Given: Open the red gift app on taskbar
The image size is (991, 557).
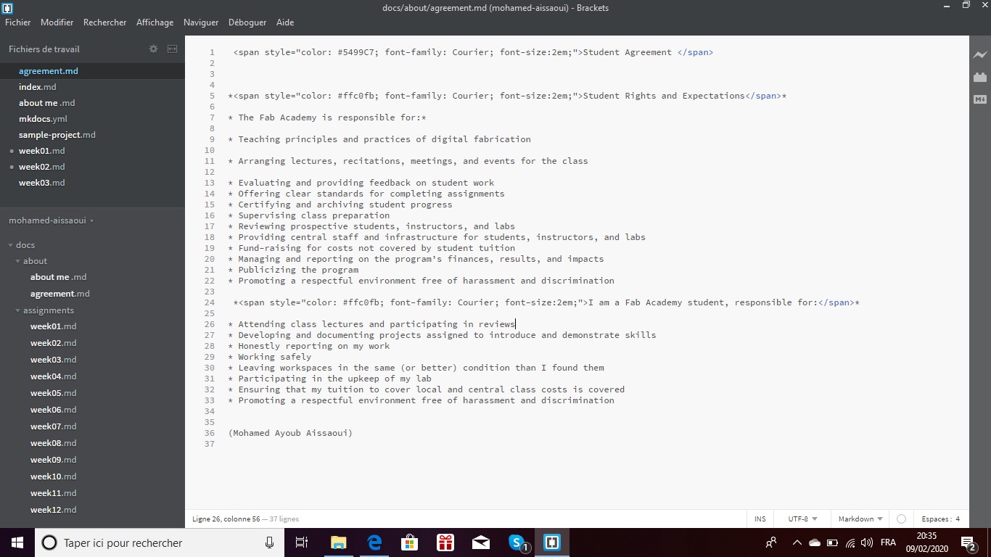Looking at the screenshot, I should click(x=445, y=542).
